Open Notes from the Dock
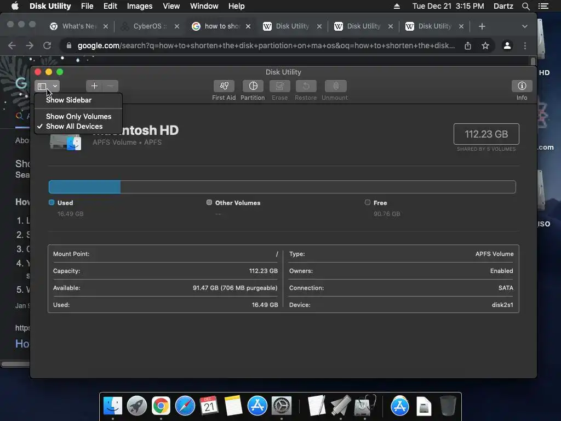 coord(233,406)
